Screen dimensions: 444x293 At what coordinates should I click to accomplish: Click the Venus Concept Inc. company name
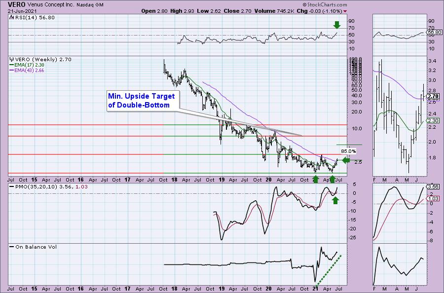point(51,5)
